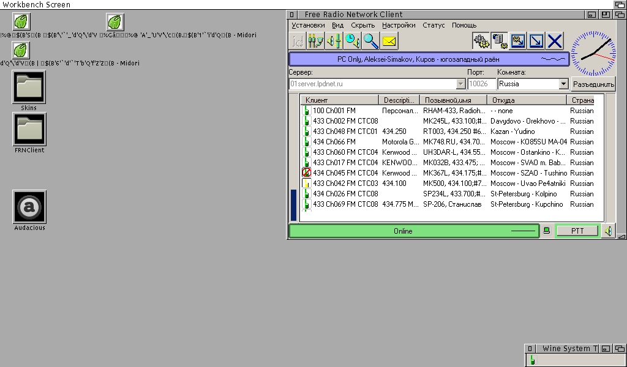Click the Разъединить disconnect button
The width and height of the screenshot is (627, 367).
[593, 84]
